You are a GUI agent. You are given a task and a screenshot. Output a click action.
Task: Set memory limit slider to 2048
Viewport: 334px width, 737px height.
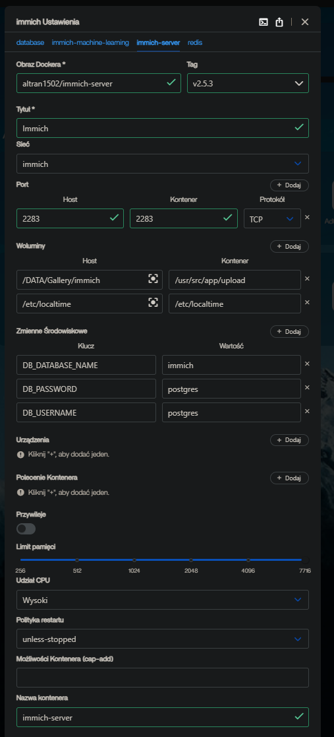[x=191, y=560]
